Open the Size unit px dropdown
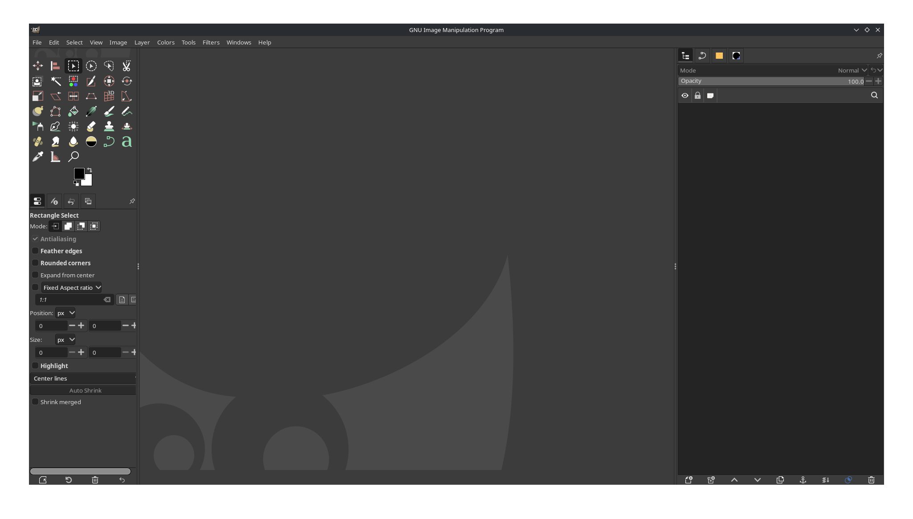The image size is (913, 519). pos(65,340)
